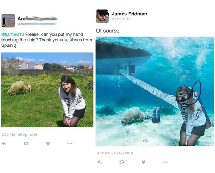Retweet James Fridman's 'Of course.' tweet
Image resolution: width=215 pixels, height=173 pixels.
coord(121,162)
